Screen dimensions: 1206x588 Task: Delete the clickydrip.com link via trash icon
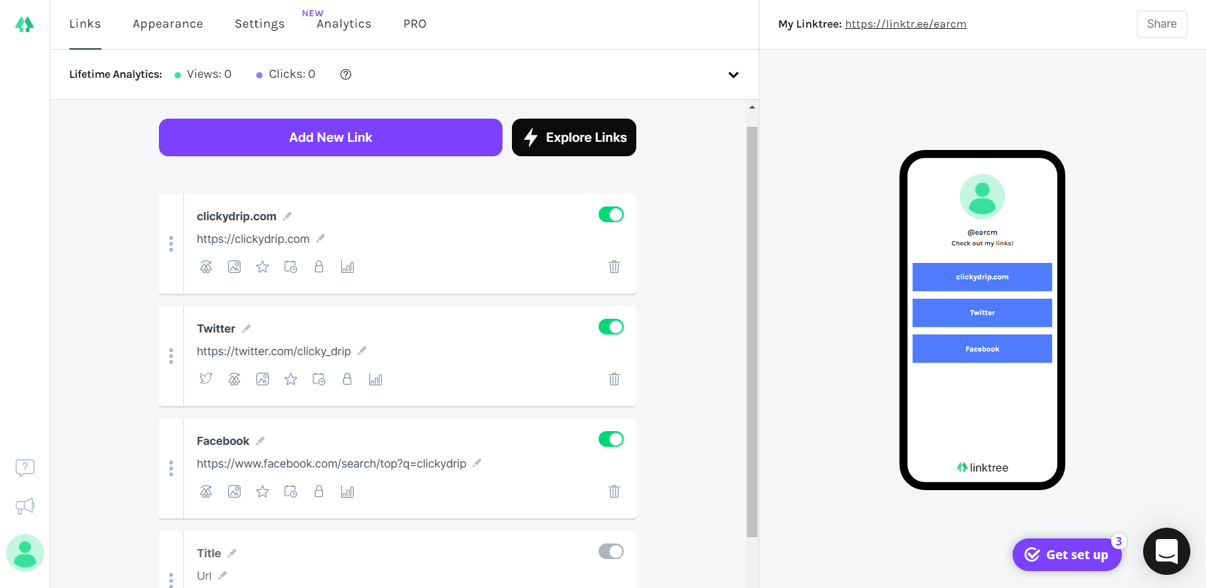coord(614,267)
